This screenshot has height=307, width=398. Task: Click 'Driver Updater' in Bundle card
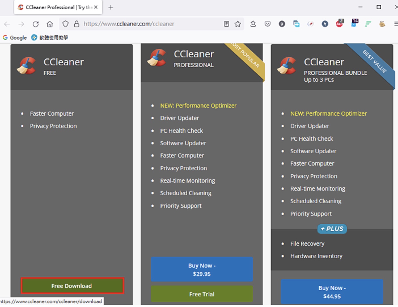[x=310, y=126]
